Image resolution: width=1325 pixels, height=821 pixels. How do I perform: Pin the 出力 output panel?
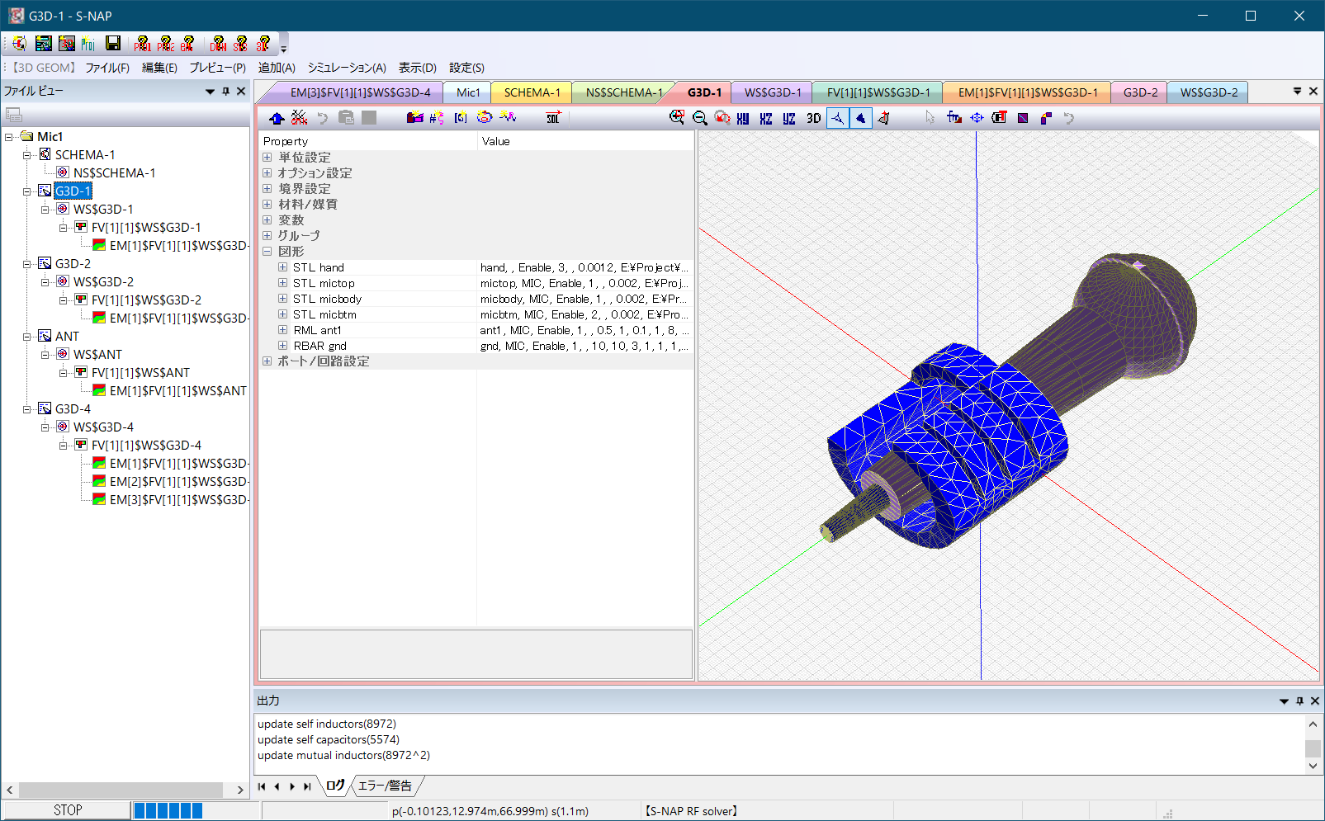tap(1299, 701)
